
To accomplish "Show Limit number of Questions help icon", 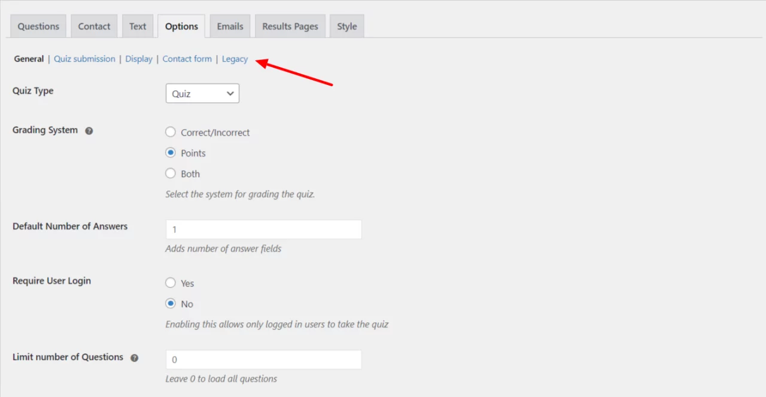I will coord(134,358).
